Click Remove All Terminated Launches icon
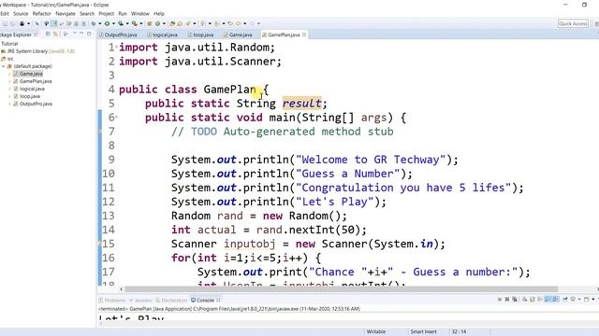The image size is (599, 336). click(x=515, y=300)
